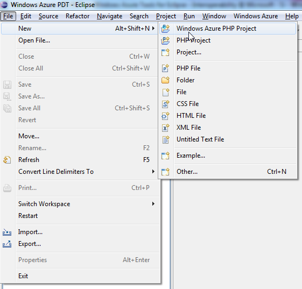Select the PHP File icon
302x289 pixels.
click(165, 68)
